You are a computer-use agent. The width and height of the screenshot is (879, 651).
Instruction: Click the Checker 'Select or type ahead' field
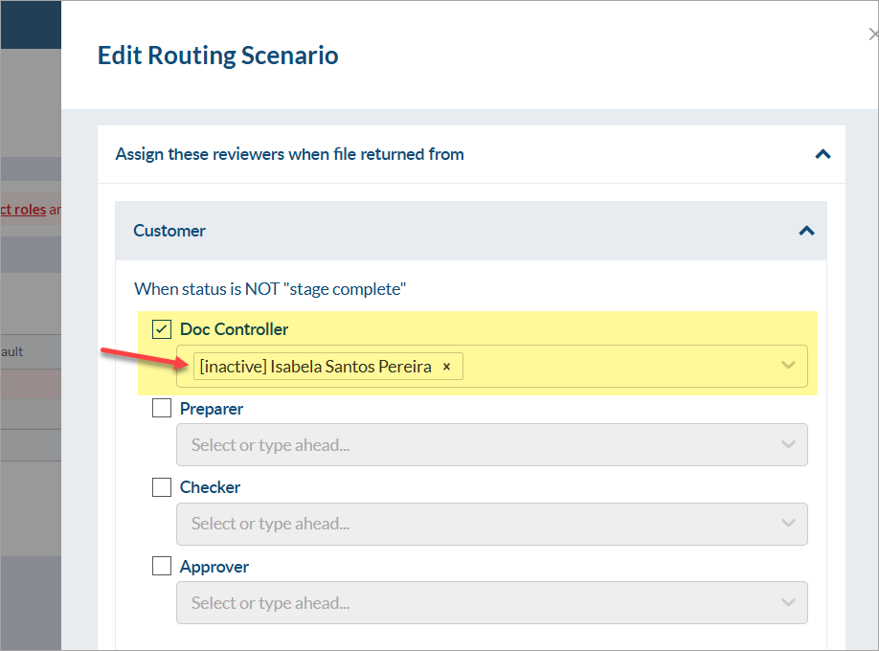469,524
